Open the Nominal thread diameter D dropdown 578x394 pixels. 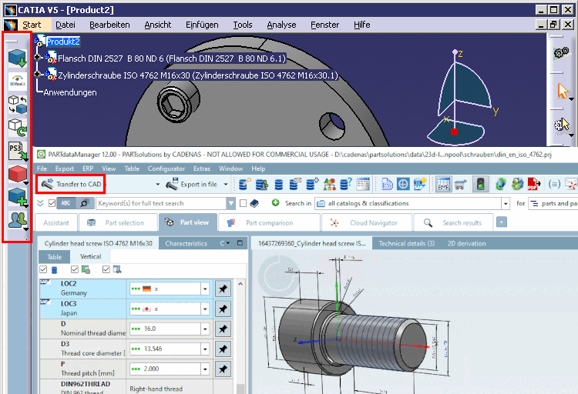coord(205,329)
